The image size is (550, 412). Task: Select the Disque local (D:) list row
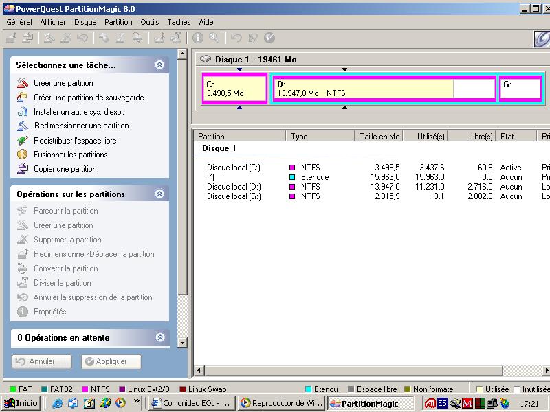coord(371,187)
